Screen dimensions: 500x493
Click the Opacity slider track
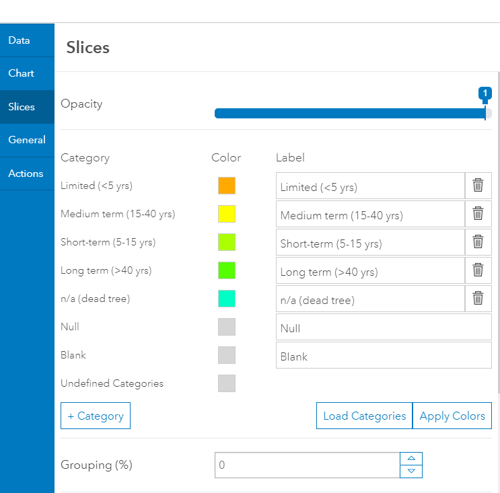[x=350, y=113]
